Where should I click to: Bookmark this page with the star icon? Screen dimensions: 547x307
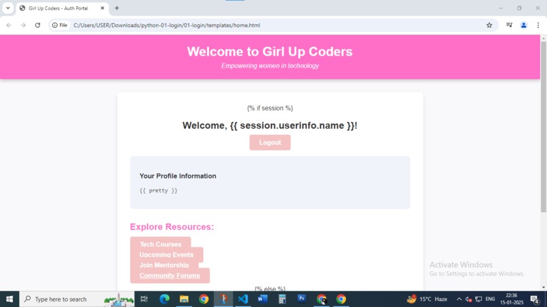click(489, 25)
